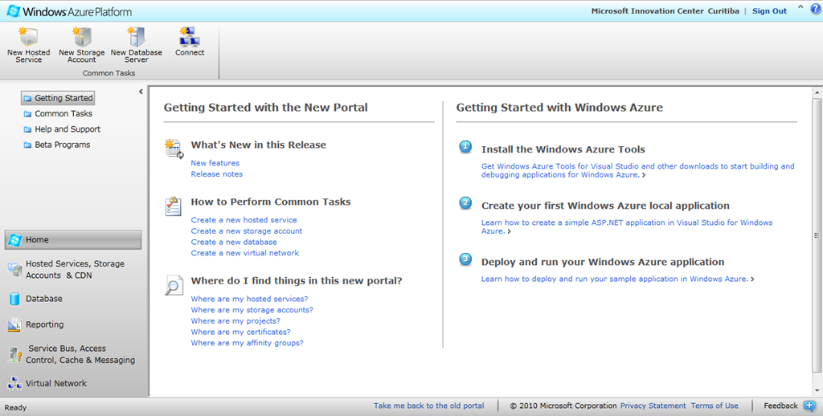The height and width of the screenshot is (416, 823).
Task: Select Help and Support folder item
Action: tap(62, 129)
